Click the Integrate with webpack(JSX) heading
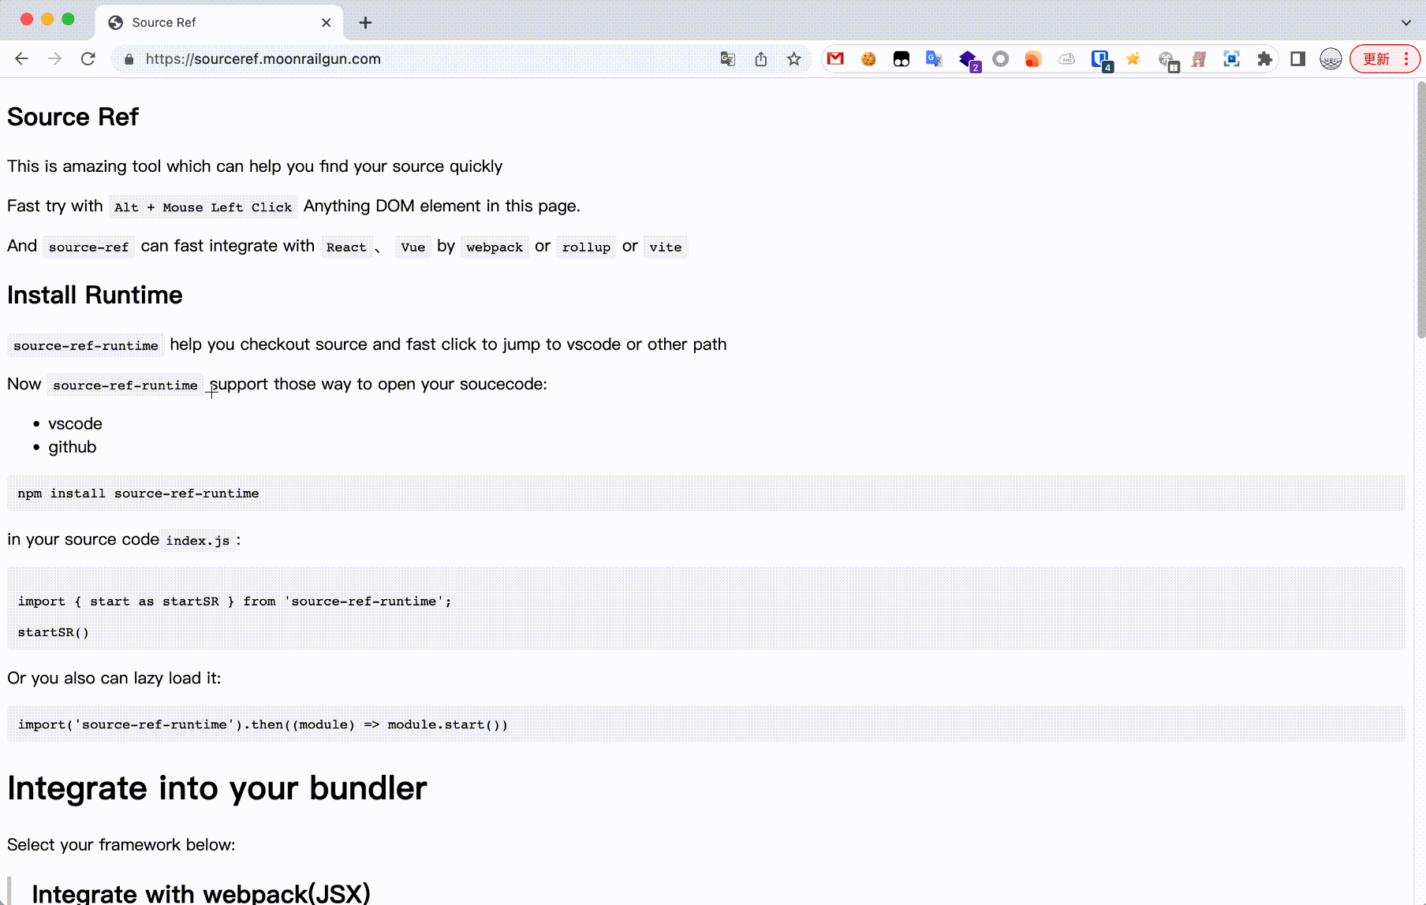Screen dimensions: 1426x905 (201, 893)
